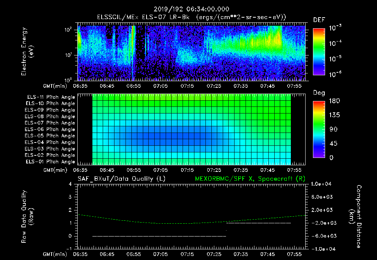Click the 06:55 time tick under data quality panel
This screenshot has width=377, height=260.
click(134, 254)
